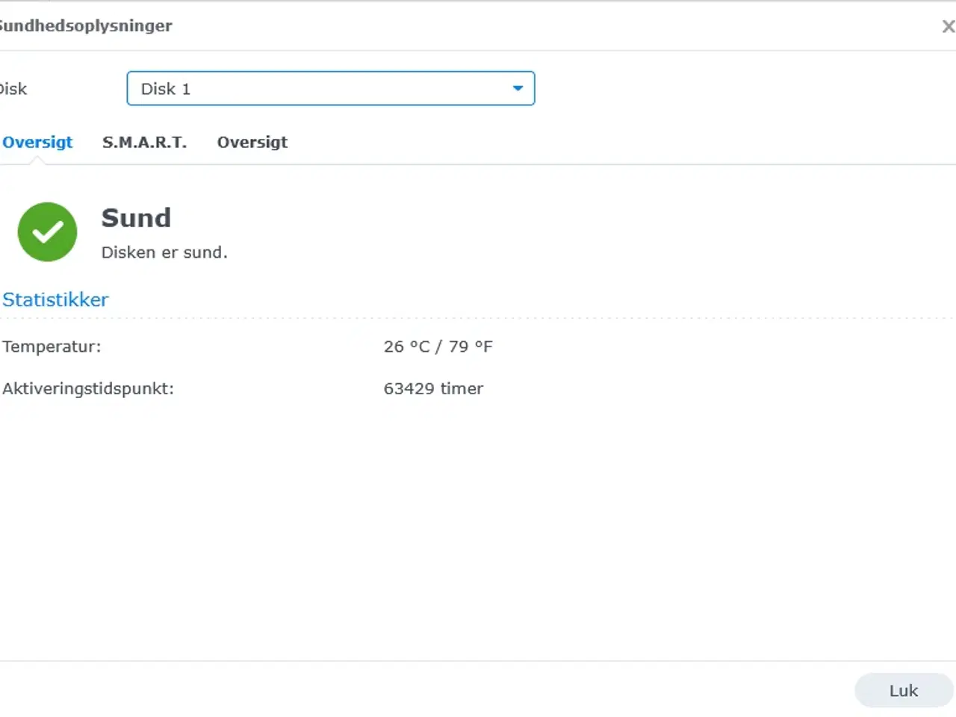Image resolution: width=956 pixels, height=717 pixels.
Task: Select the 79 °F Fahrenheit reading
Action: (x=471, y=347)
